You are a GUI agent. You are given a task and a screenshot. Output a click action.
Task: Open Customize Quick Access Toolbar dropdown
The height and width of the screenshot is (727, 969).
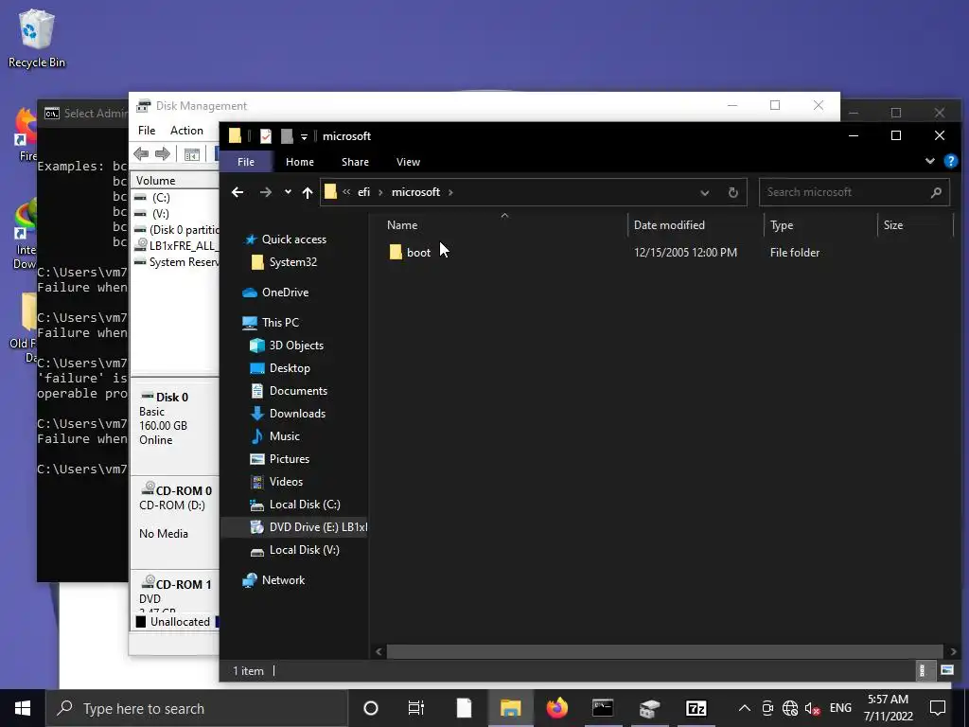304,136
